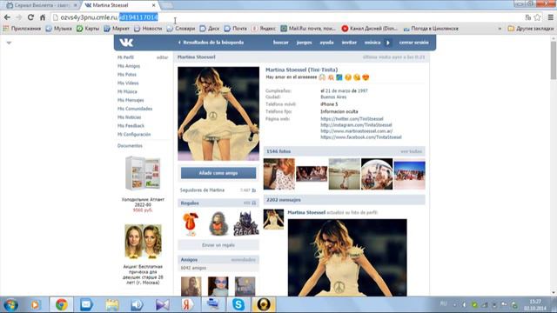Screen dimensions: 557x313
Task: Open buscar in VK header
Action: 280,43
